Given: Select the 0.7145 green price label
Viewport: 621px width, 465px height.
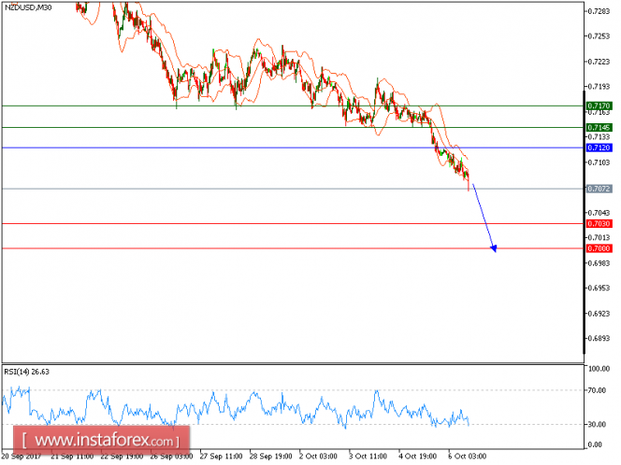Looking at the screenshot, I should point(599,127).
